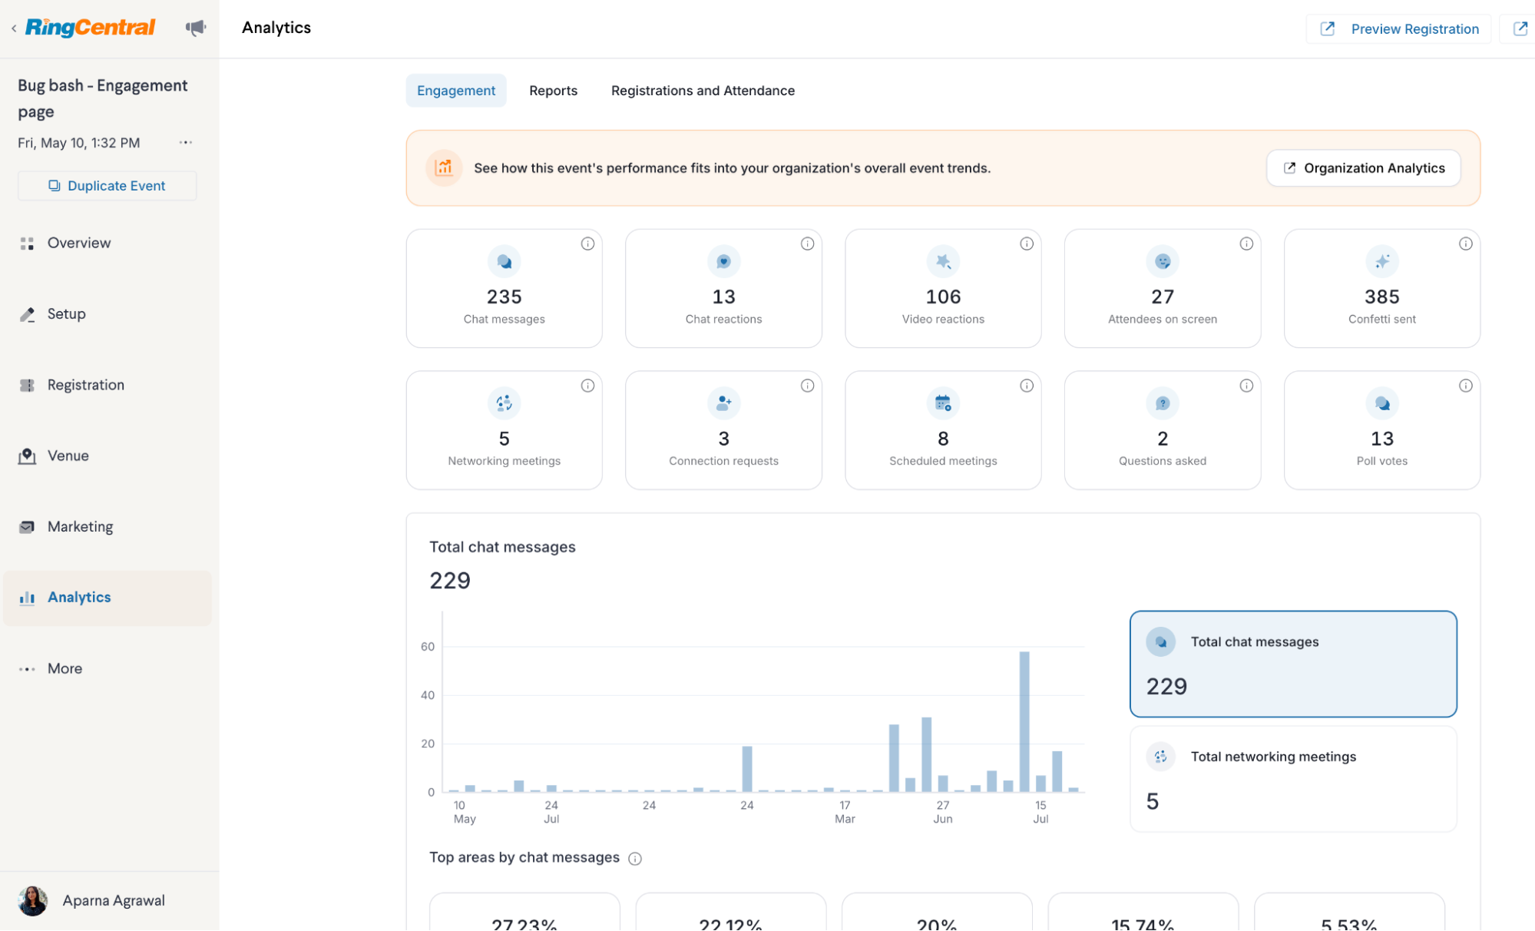Click info icon next to Top areas by chat messages
The height and width of the screenshot is (931, 1535).
tap(635, 859)
